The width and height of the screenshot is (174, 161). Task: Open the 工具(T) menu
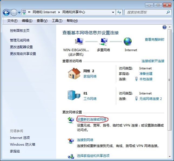click(57, 21)
